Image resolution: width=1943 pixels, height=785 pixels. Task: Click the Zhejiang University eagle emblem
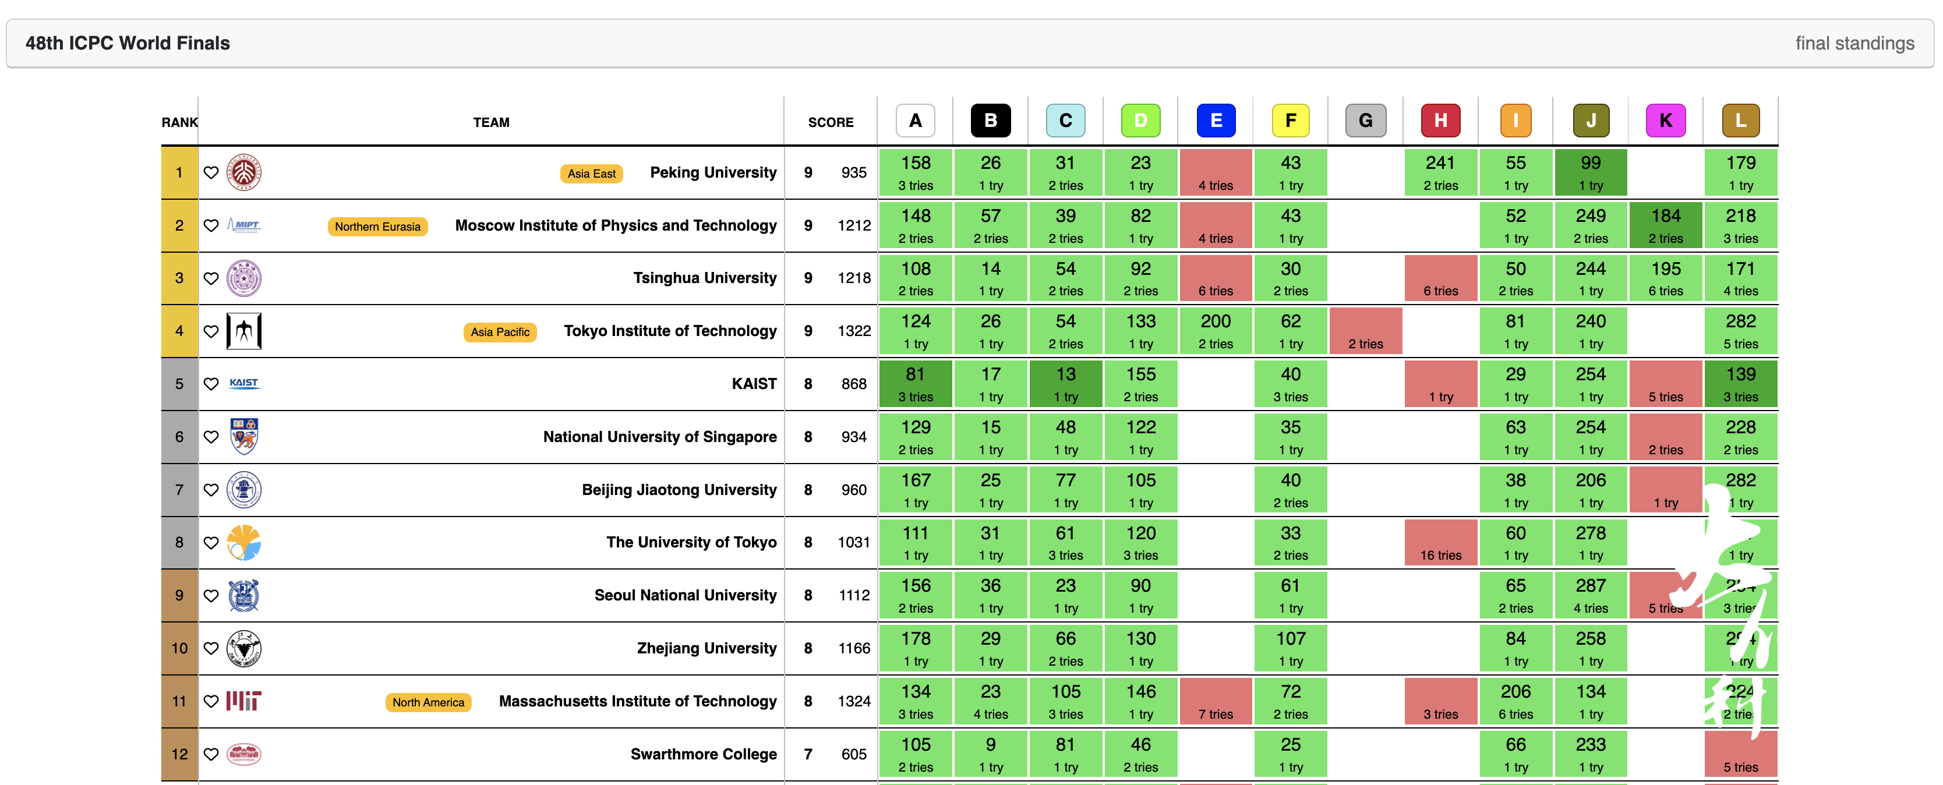click(243, 649)
